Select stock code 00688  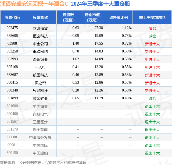12,137
